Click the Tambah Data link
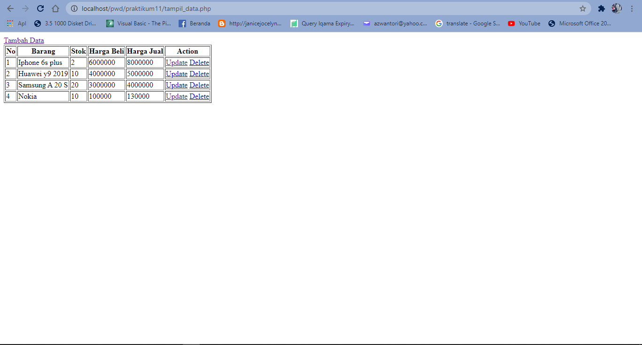The image size is (642, 345). [x=24, y=40]
